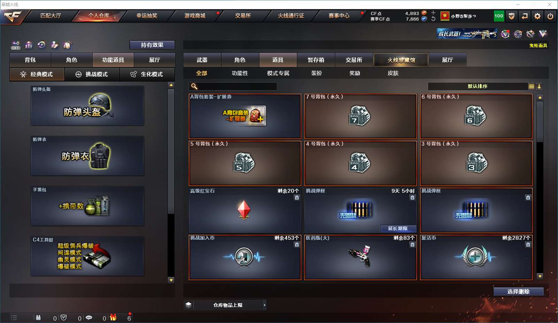The height and width of the screenshot is (323, 558).
Task: Click the power exit icon
Action: (x=550, y=16)
